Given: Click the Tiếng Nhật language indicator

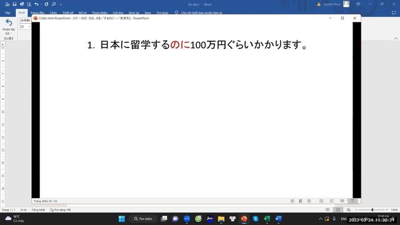Looking at the screenshot, I should point(38,210).
